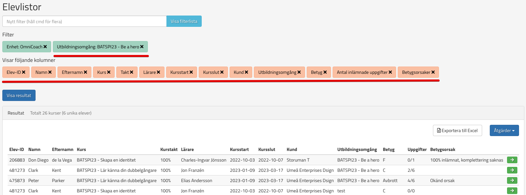Remove the Antal inlämnade uppgifter column
This screenshot has width=526, height=195.
click(390, 72)
